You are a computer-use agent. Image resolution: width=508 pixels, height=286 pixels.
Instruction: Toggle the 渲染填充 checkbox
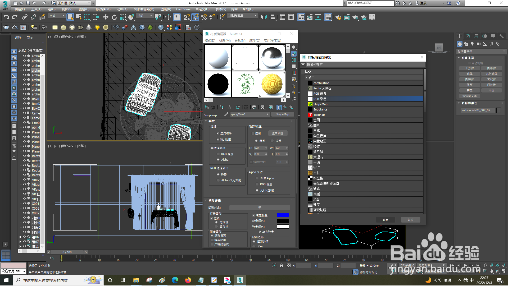coord(212,236)
